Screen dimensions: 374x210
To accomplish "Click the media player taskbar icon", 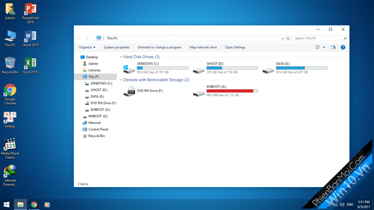I will coord(47,205).
